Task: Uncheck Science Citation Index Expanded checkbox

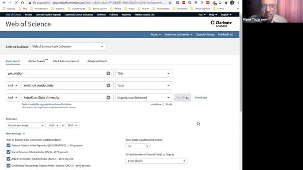Action: [x=9, y=145]
